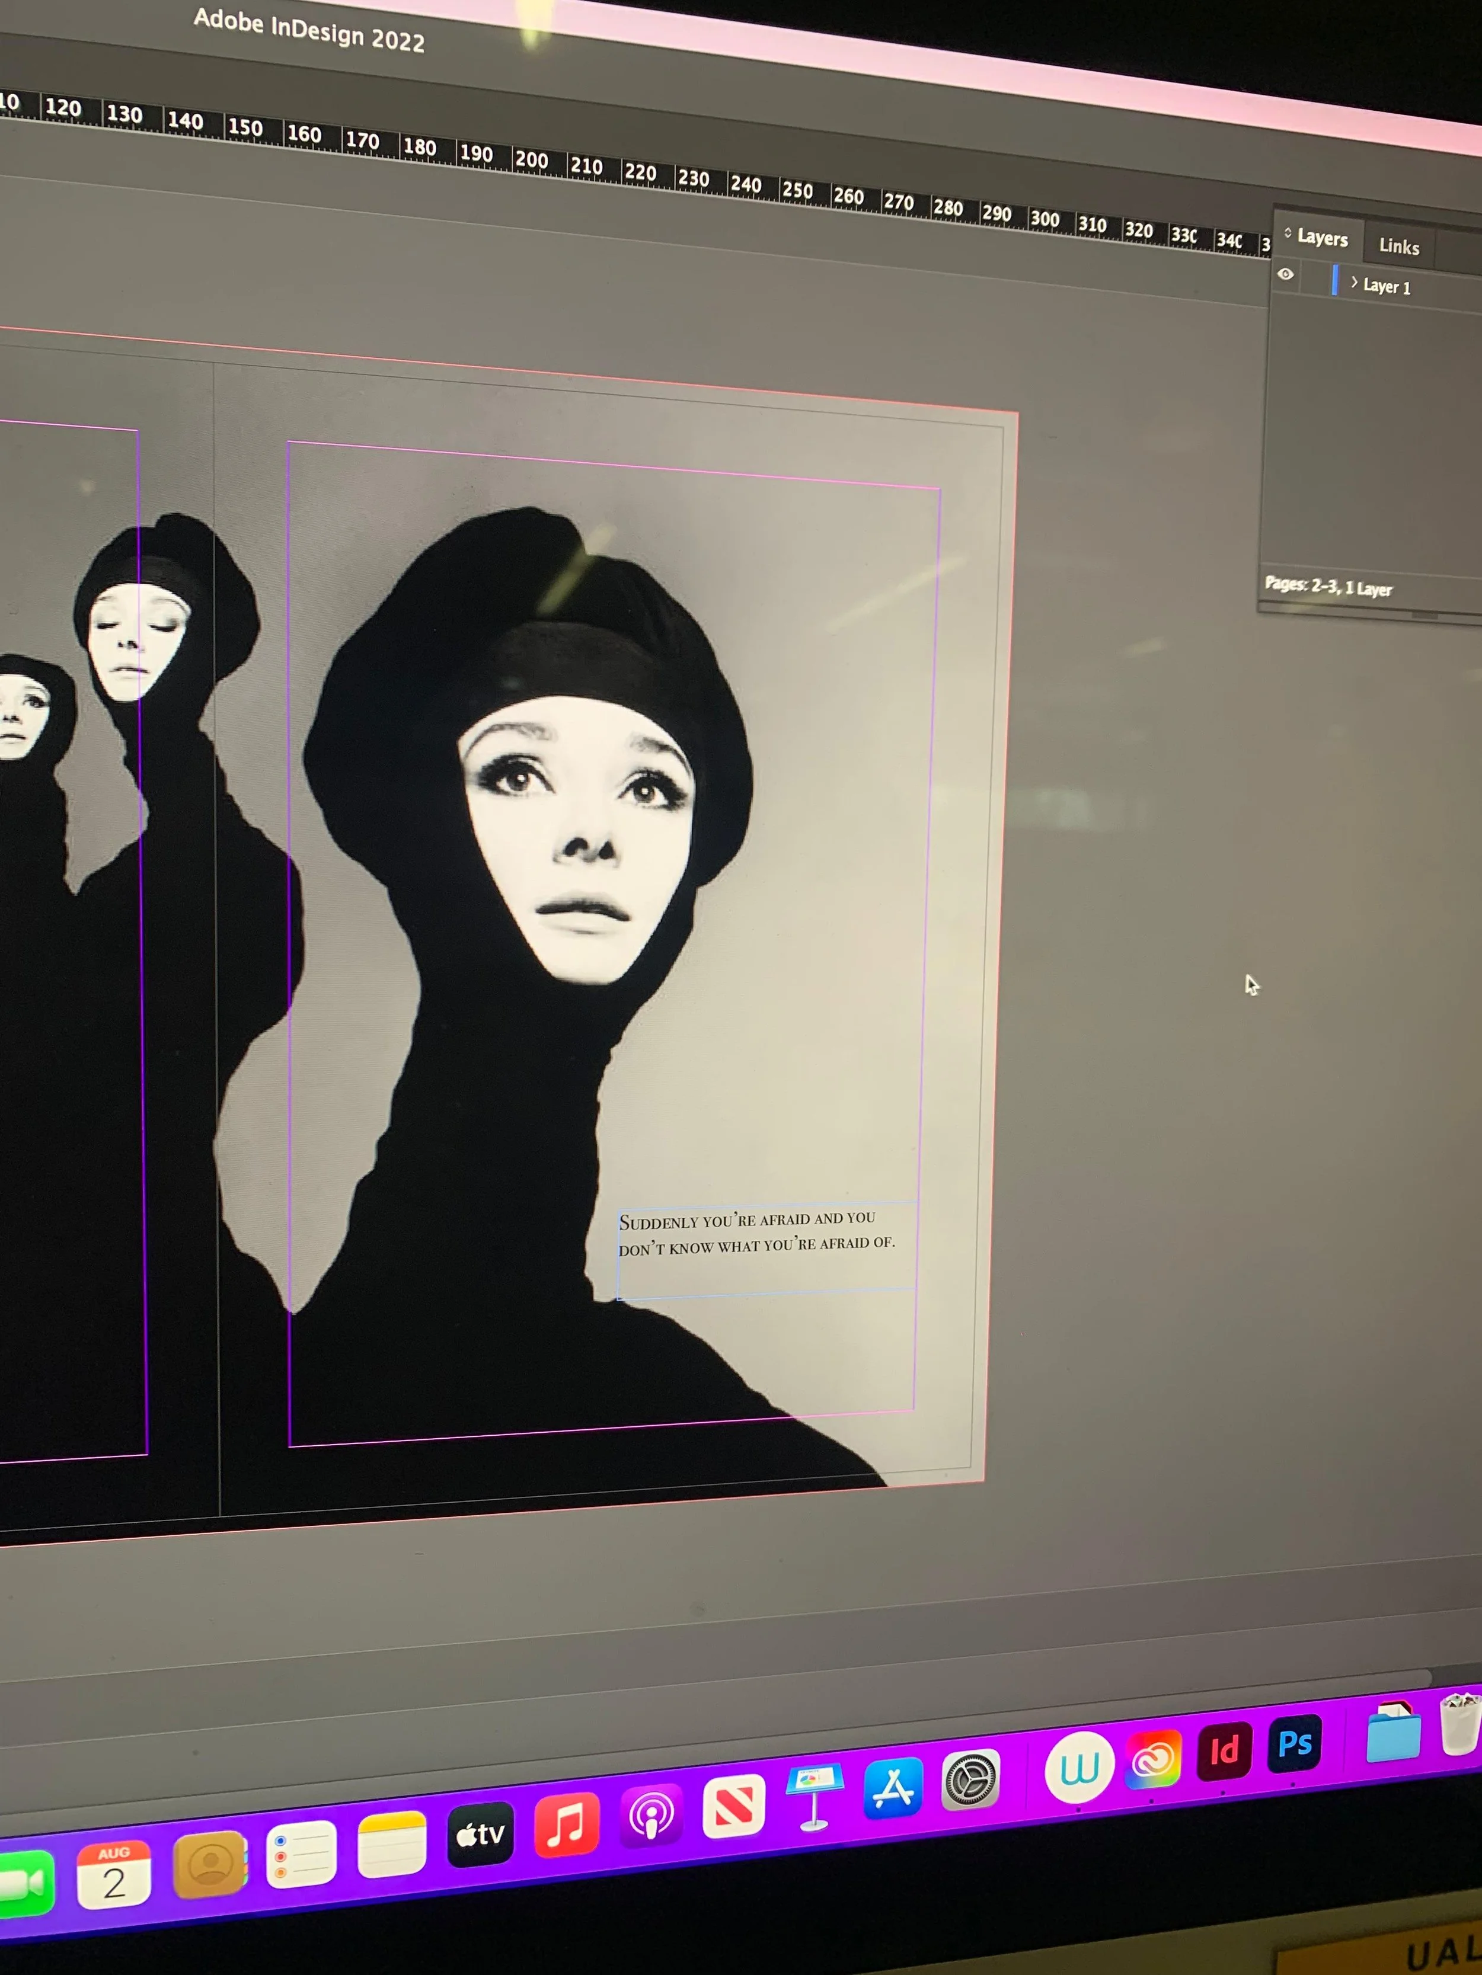The image size is (1482, 1975).
Task: Click the "Adobe InDesign 2022" window title
Action: pyautogui.click(x=309, y=30)
